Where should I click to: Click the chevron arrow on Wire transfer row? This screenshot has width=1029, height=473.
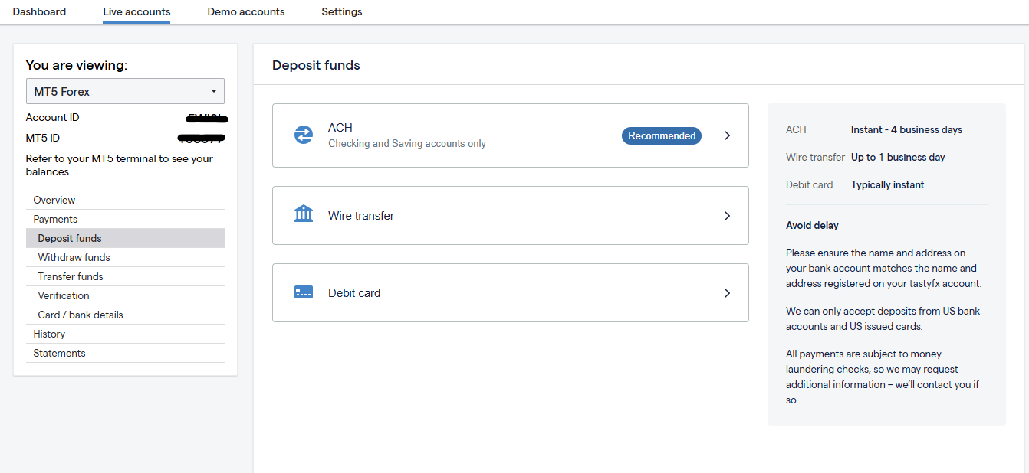tap(727, 216)
